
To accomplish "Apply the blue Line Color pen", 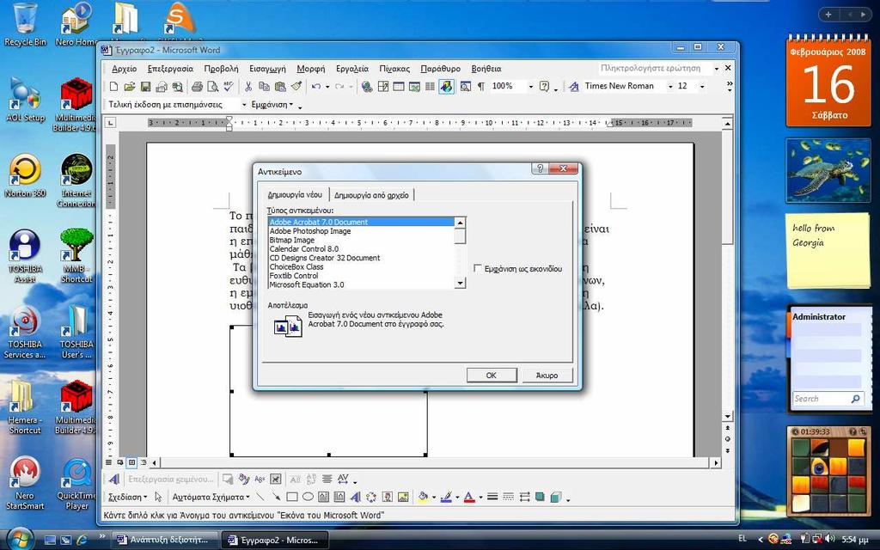I will click(x=446, y=497).
